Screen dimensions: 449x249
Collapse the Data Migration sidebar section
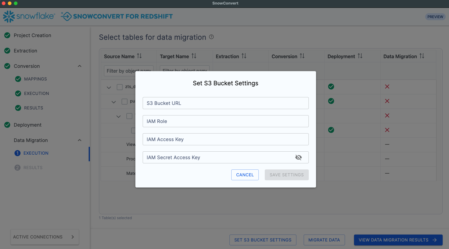coord(80,140)
